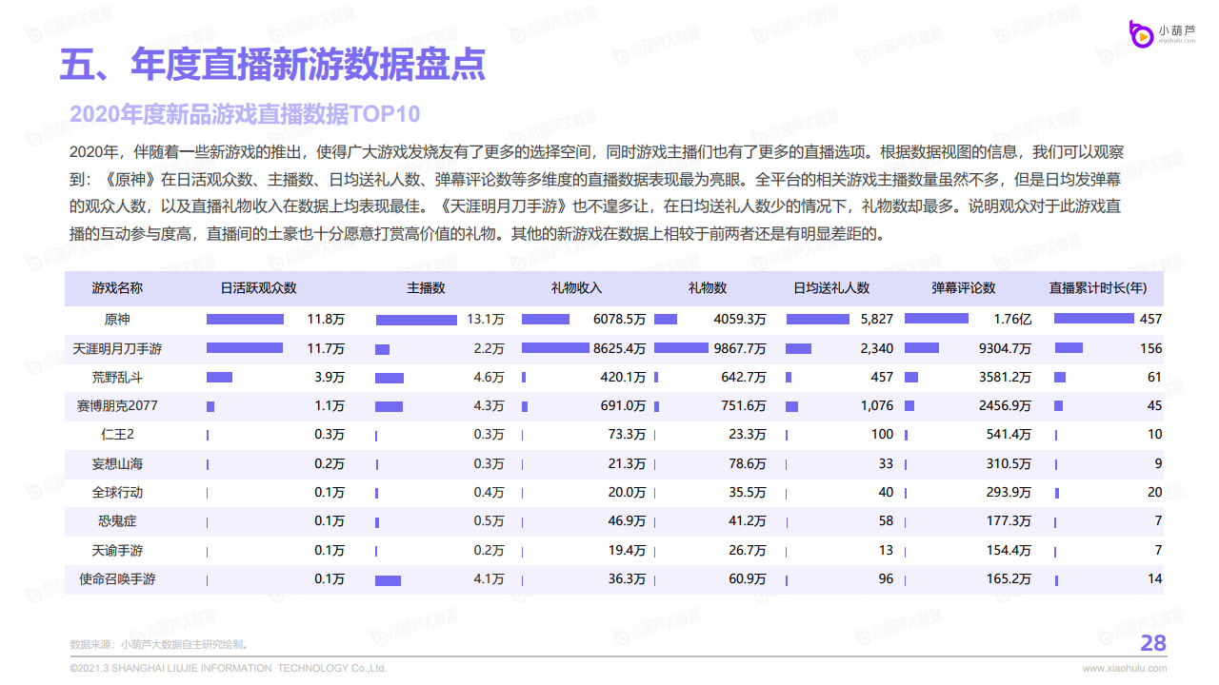Screen dimensions: 1219x685
Task: Click the 游戏名称 column header
Action: click(117, 288)
